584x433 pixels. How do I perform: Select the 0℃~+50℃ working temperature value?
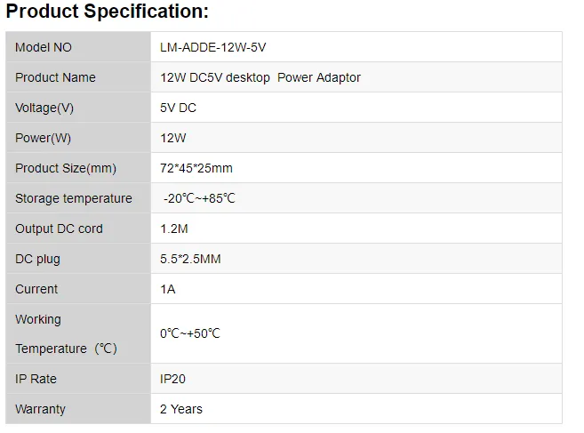click(189, 333)
